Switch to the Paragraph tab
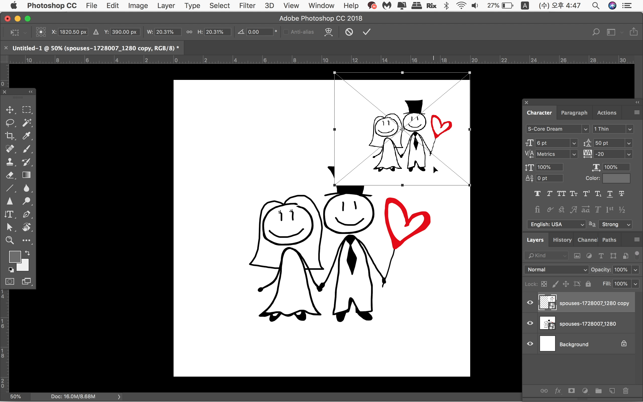The image size is (643, 402). 574,113
